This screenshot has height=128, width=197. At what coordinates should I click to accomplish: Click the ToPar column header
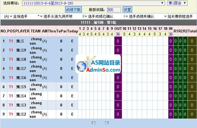click(62, 31)
